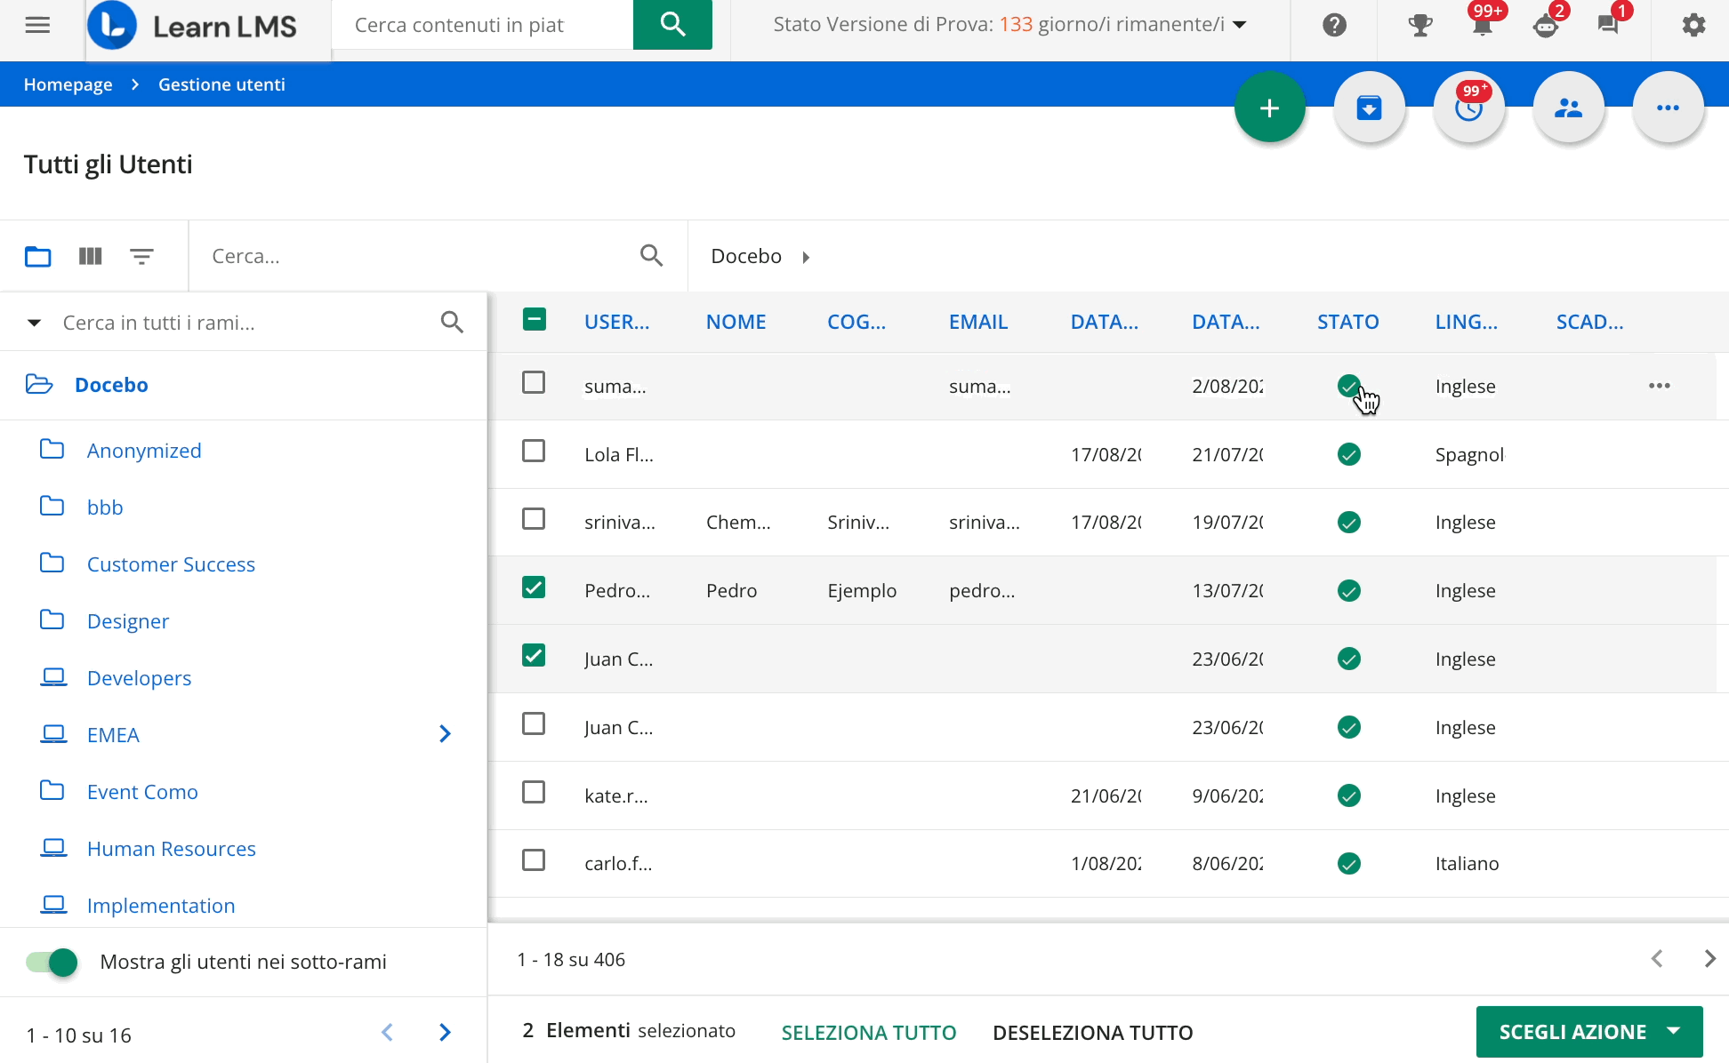Click DESELEZIONA TUTTO
The width and height of the screenshot is (1729, 1063).
(1093, 1032)
